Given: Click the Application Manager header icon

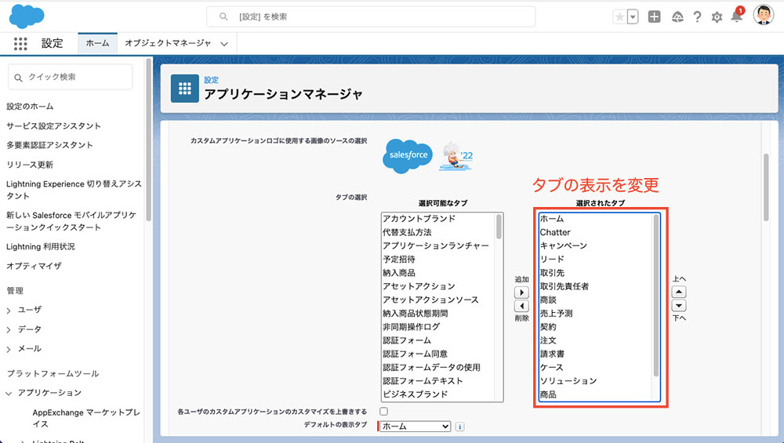Looking at the screenshot, I should (184, 89).
